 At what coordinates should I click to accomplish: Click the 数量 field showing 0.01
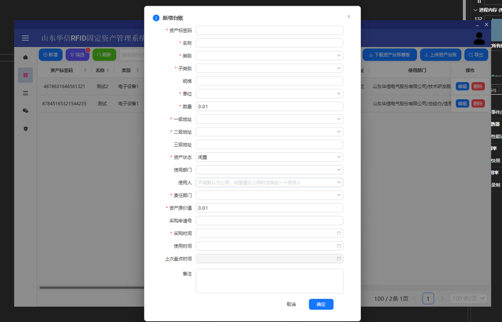click(270, 106)
